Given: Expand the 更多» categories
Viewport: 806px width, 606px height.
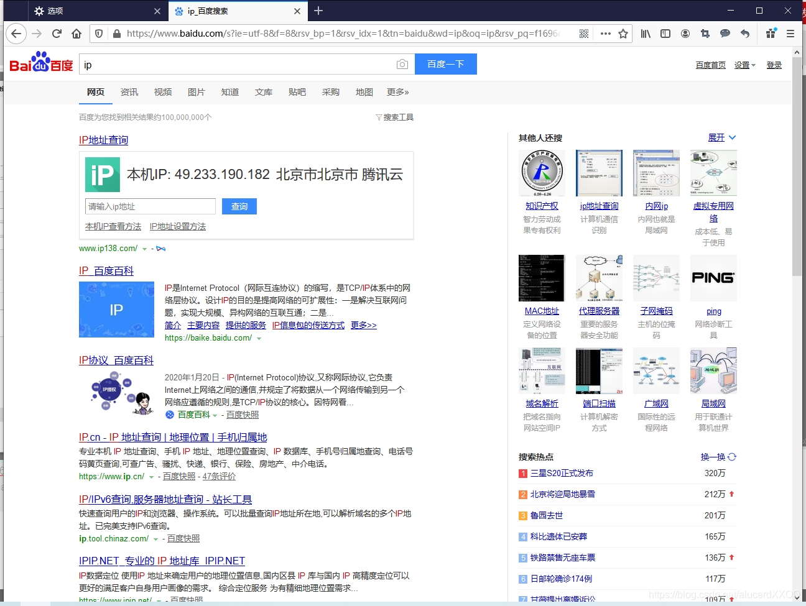Looking at the screenshot, I should [398, 92].
